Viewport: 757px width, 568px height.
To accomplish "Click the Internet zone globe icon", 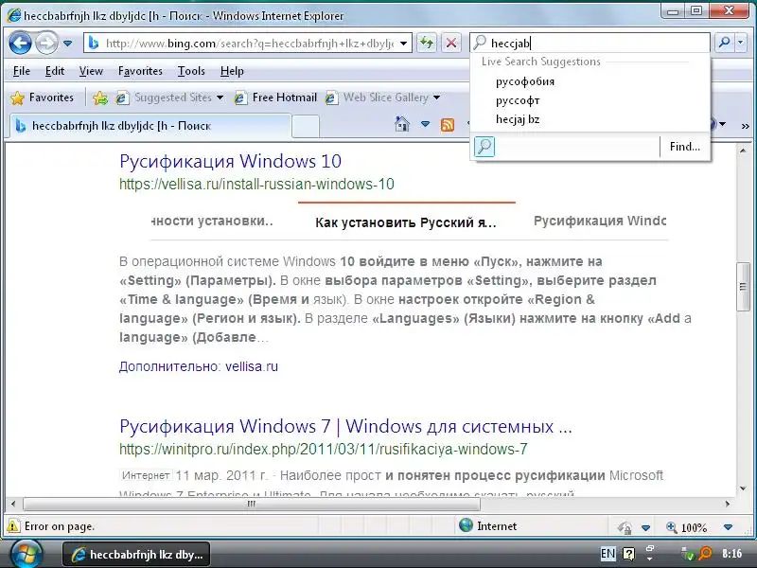I will pyautogui.click(x=466, y=525).
